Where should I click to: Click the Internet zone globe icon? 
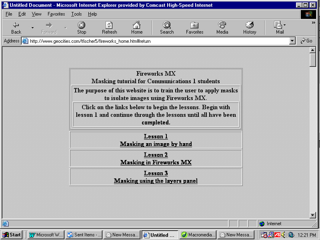pyautogui.click(x=262, y=224)
